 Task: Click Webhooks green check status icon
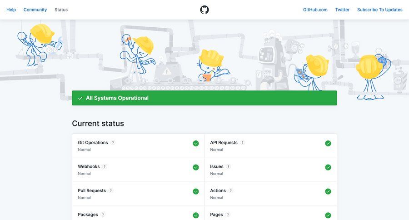click(196, 167)
